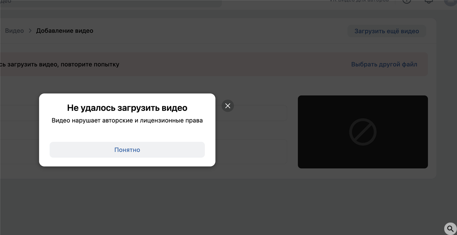
Task: Click the Понятно button in dialog
Action: point(127,150)
